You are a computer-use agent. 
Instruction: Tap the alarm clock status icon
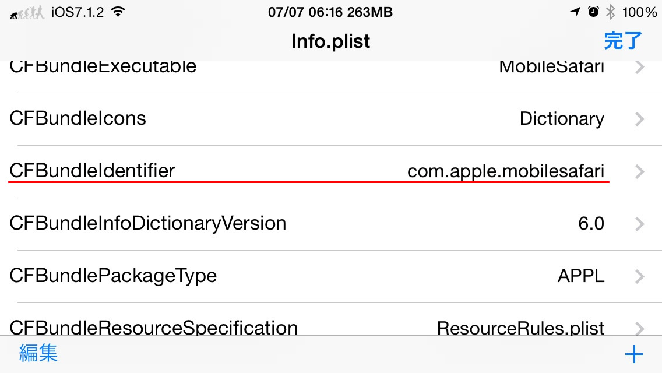593,12
